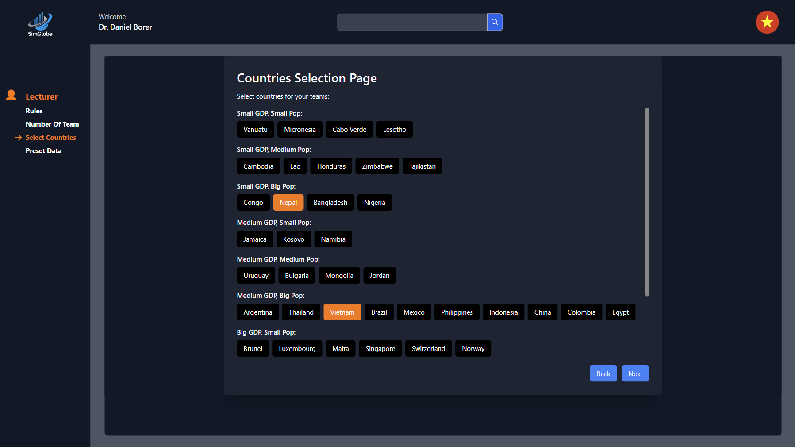Deselect the highlighted Vietnam toggle
The width and height of the screenshot is (795, 447).
[342, 312]
